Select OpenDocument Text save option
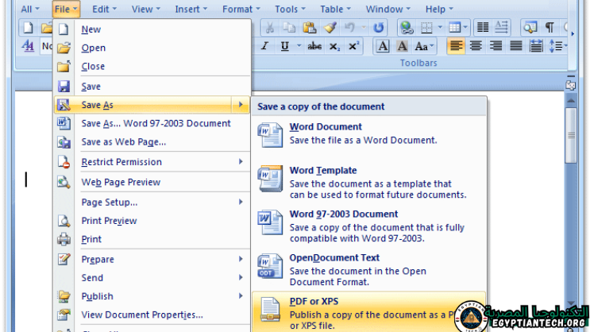590x332 pixels. coord(369,269)
